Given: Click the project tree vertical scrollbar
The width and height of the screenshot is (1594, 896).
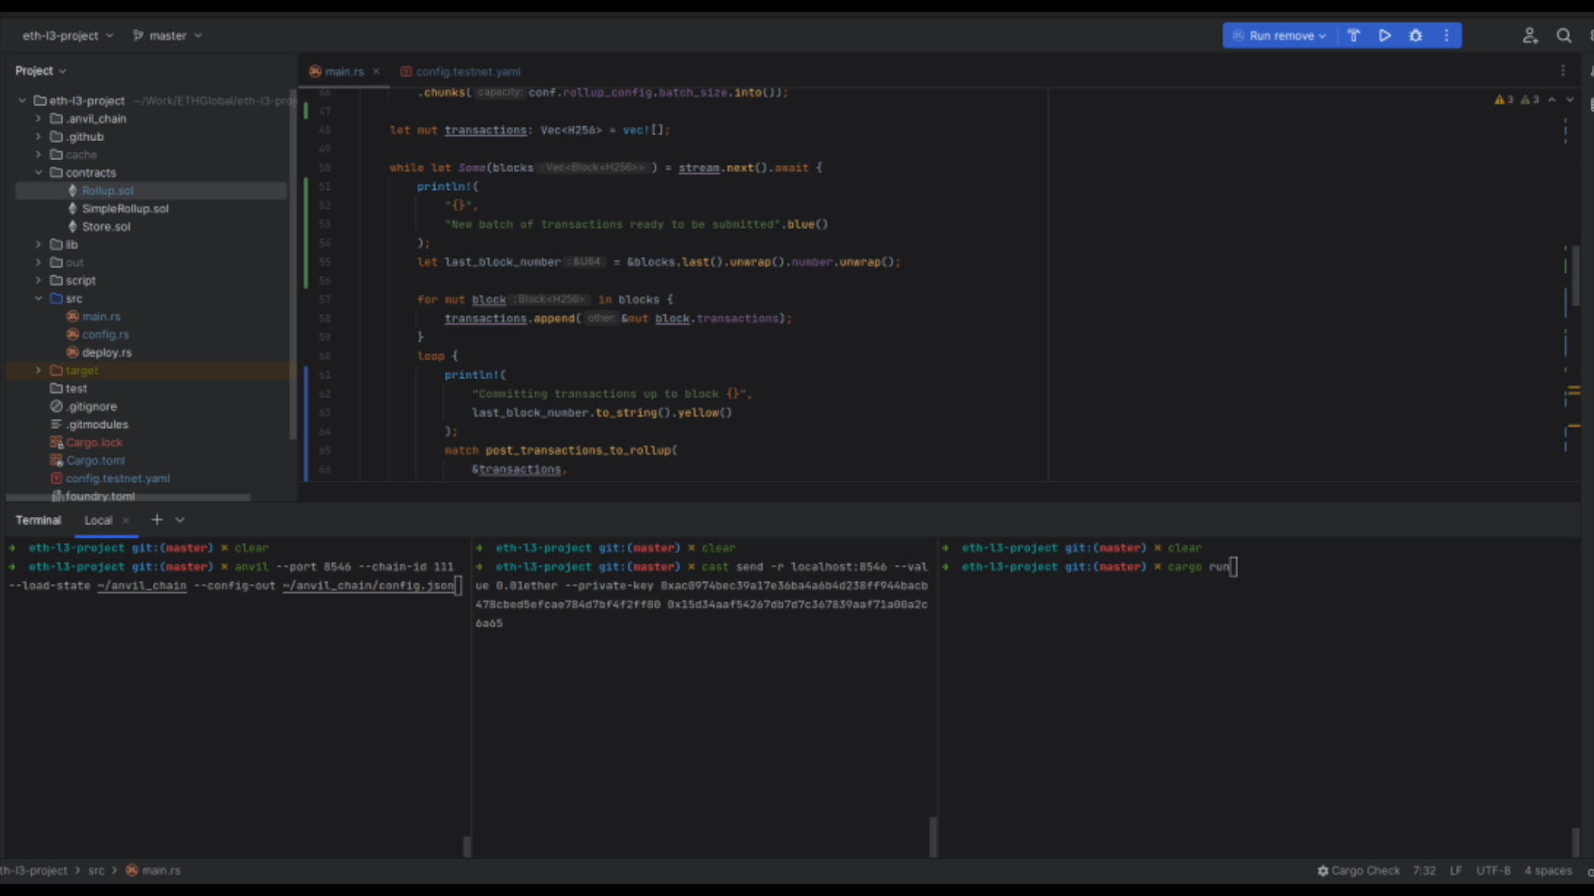Looking at the screenshot, I should (x=292, y=264).
